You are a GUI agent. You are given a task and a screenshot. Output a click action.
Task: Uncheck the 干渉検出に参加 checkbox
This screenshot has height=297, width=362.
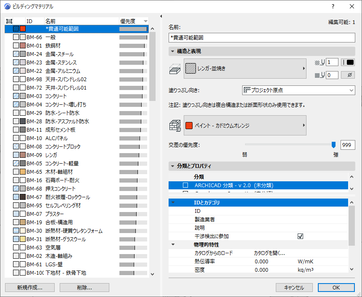click(300, 236)
